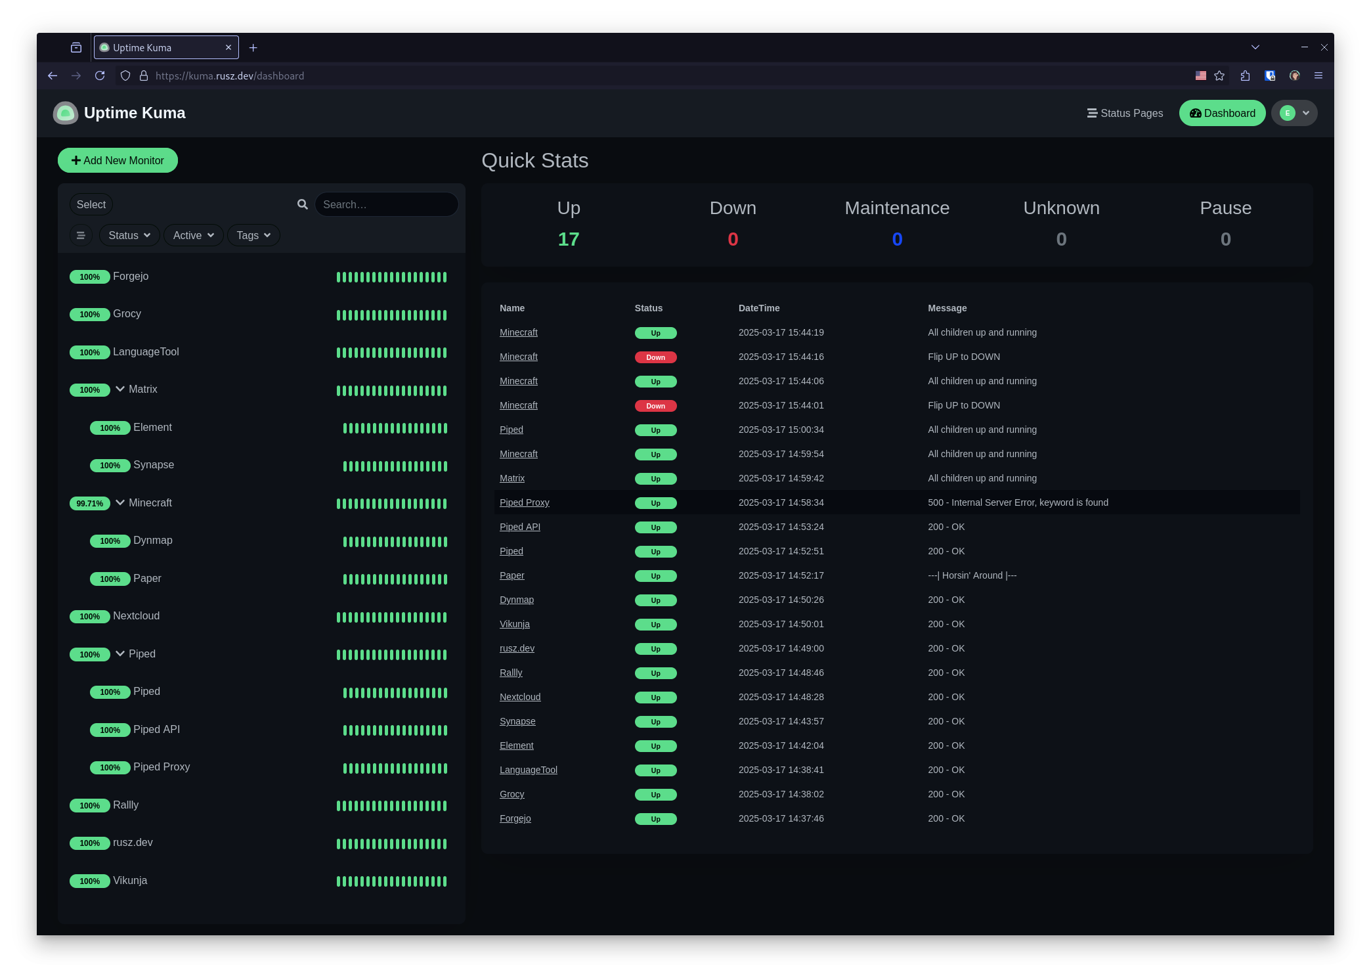Open a new tab with the plus icon
Image resolution: width=1371 pixels, height=976 pixels.
(253, 47)
